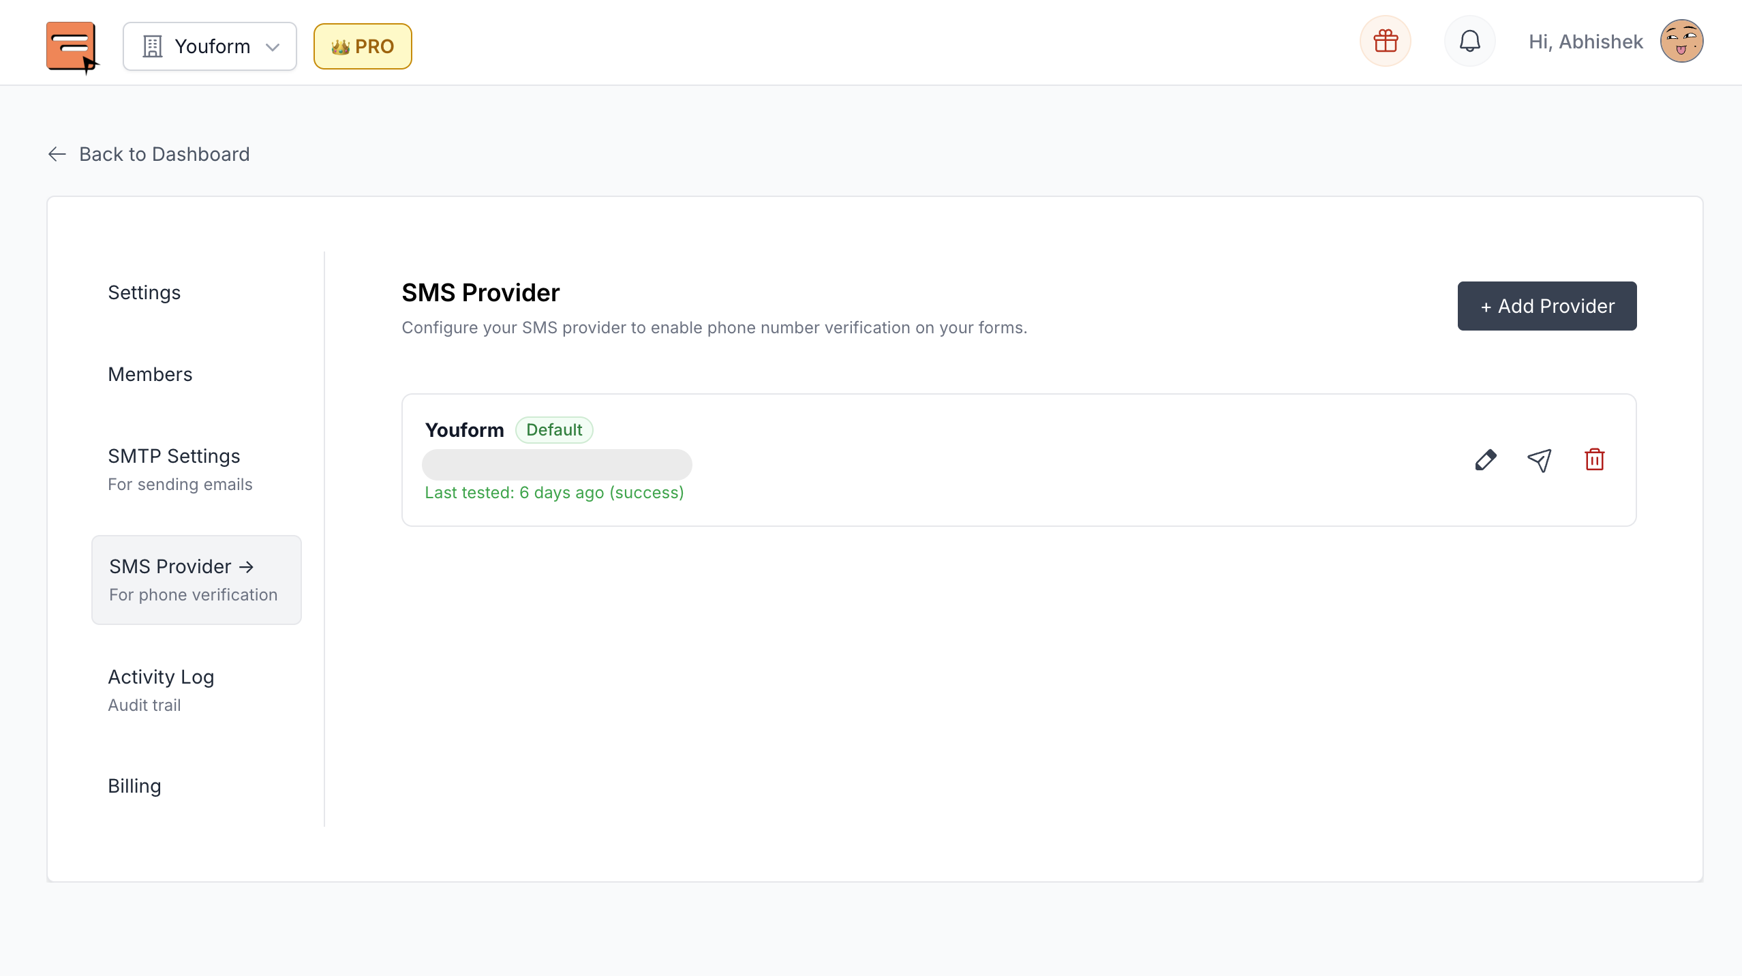Viewport: 1742px width, 976px height.
Task: Open the notifications bell
Action: [1470, 42]
